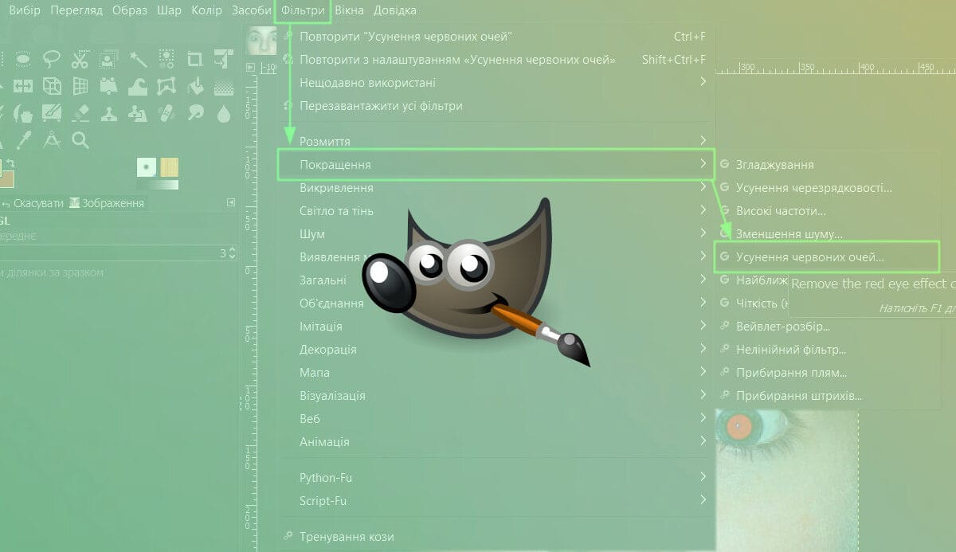This screenshot has width=956, height=552.
Task: Select the Zoom magnifier tool
Action: [x=80, y=140]
